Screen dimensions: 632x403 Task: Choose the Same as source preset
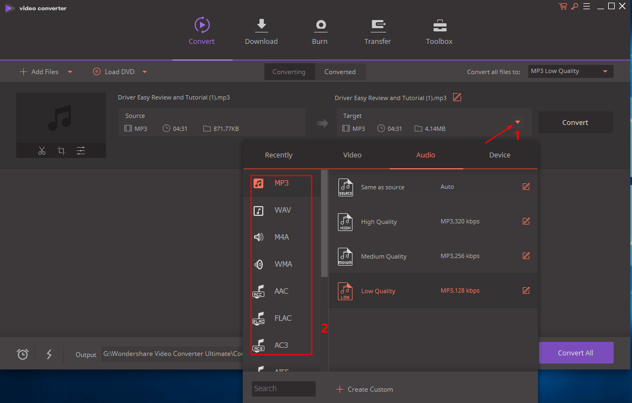(433, 187)
